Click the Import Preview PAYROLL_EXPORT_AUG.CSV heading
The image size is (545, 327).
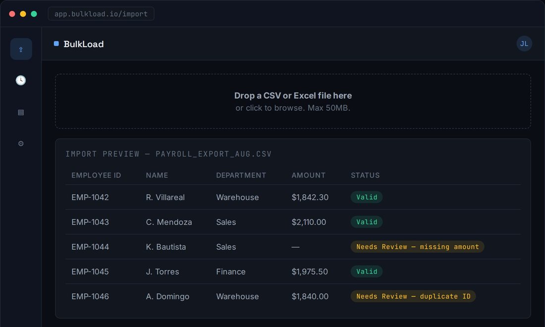coord(168,154)
